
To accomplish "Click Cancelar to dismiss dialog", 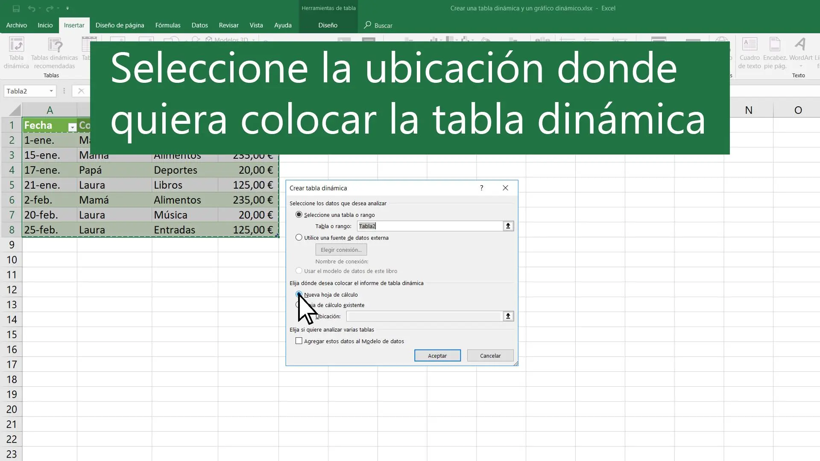I will [490, 355].
